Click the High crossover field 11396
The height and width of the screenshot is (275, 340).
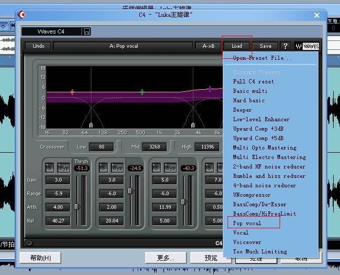tap(208, 147)
